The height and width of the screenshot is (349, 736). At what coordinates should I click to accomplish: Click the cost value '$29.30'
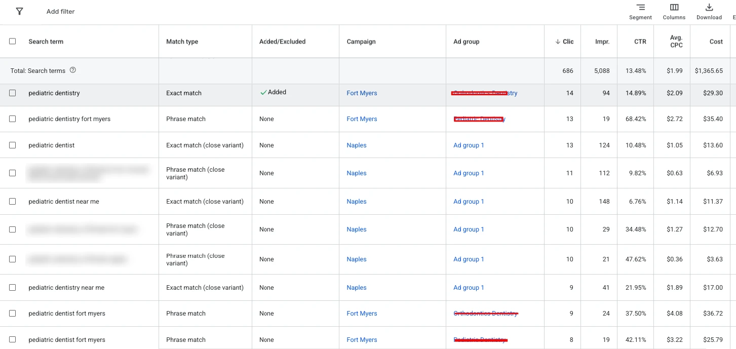[712, 93]
